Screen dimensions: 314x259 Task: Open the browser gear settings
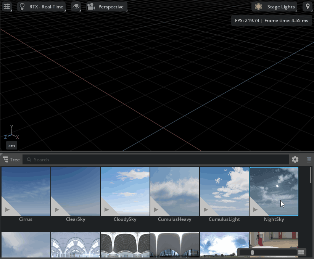coord(295,159)
